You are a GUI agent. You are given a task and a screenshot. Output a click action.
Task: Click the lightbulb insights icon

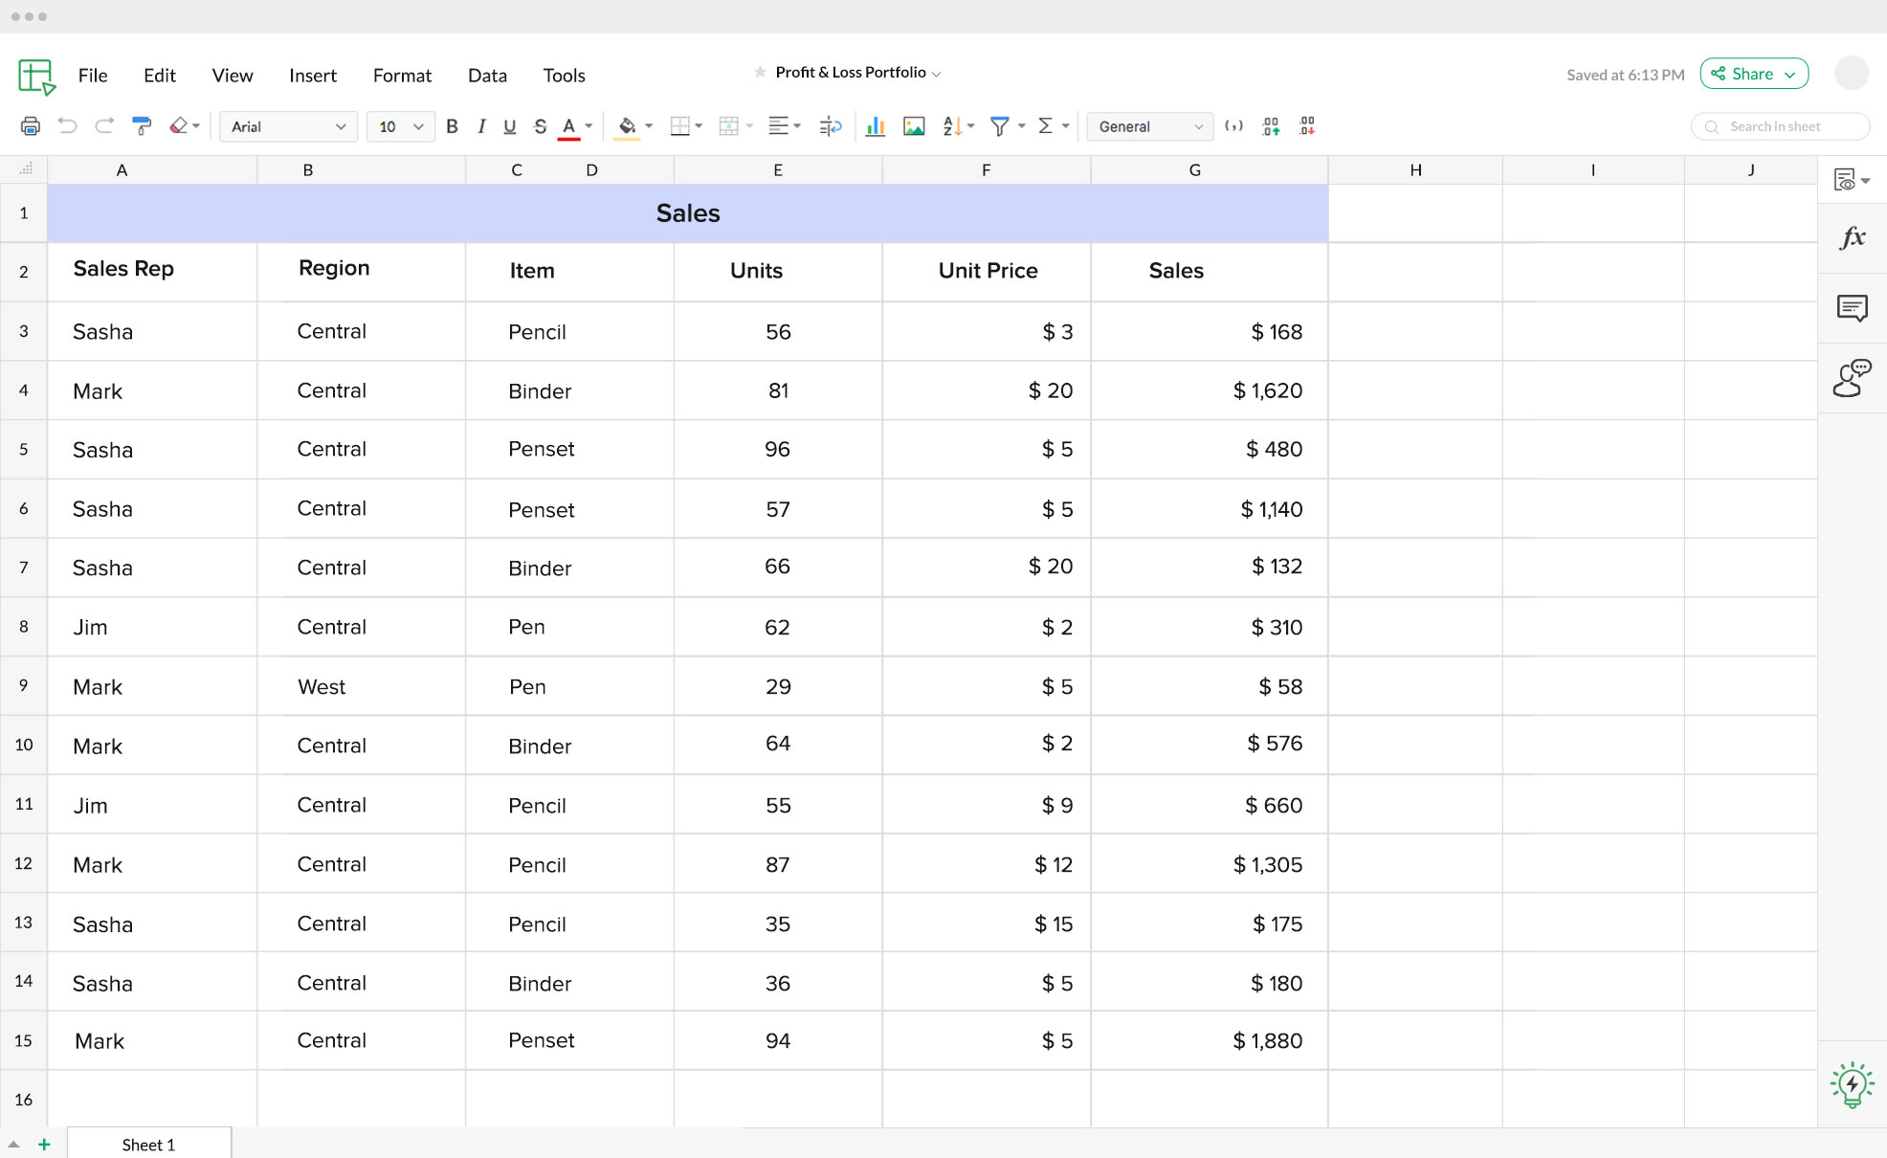coord(1853,1084)
